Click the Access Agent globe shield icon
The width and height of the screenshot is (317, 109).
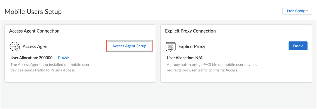pyautogui.click(x=15, y=46)
